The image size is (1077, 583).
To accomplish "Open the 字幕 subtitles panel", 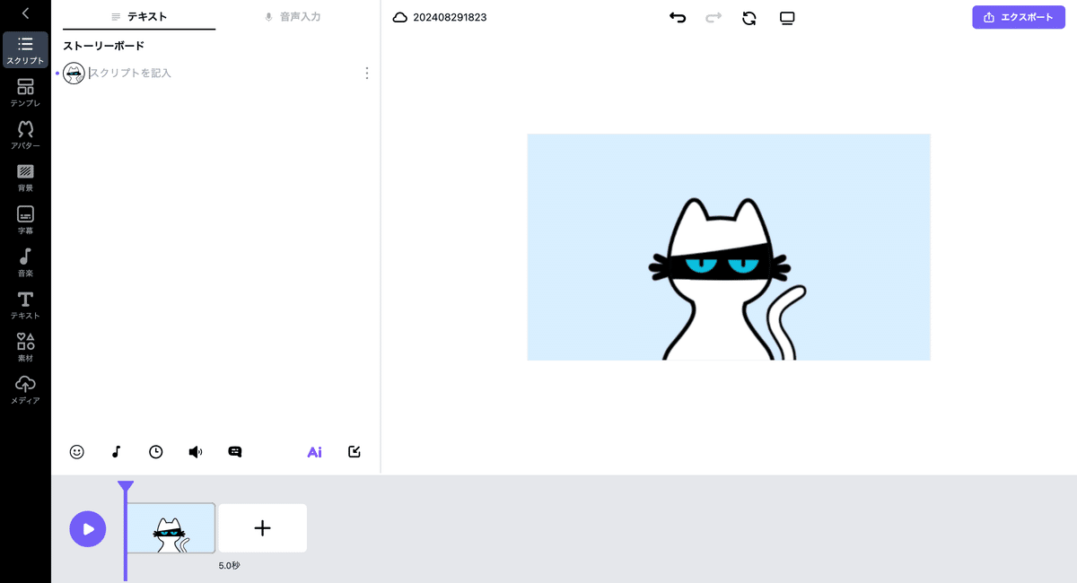I will point(25,220).
